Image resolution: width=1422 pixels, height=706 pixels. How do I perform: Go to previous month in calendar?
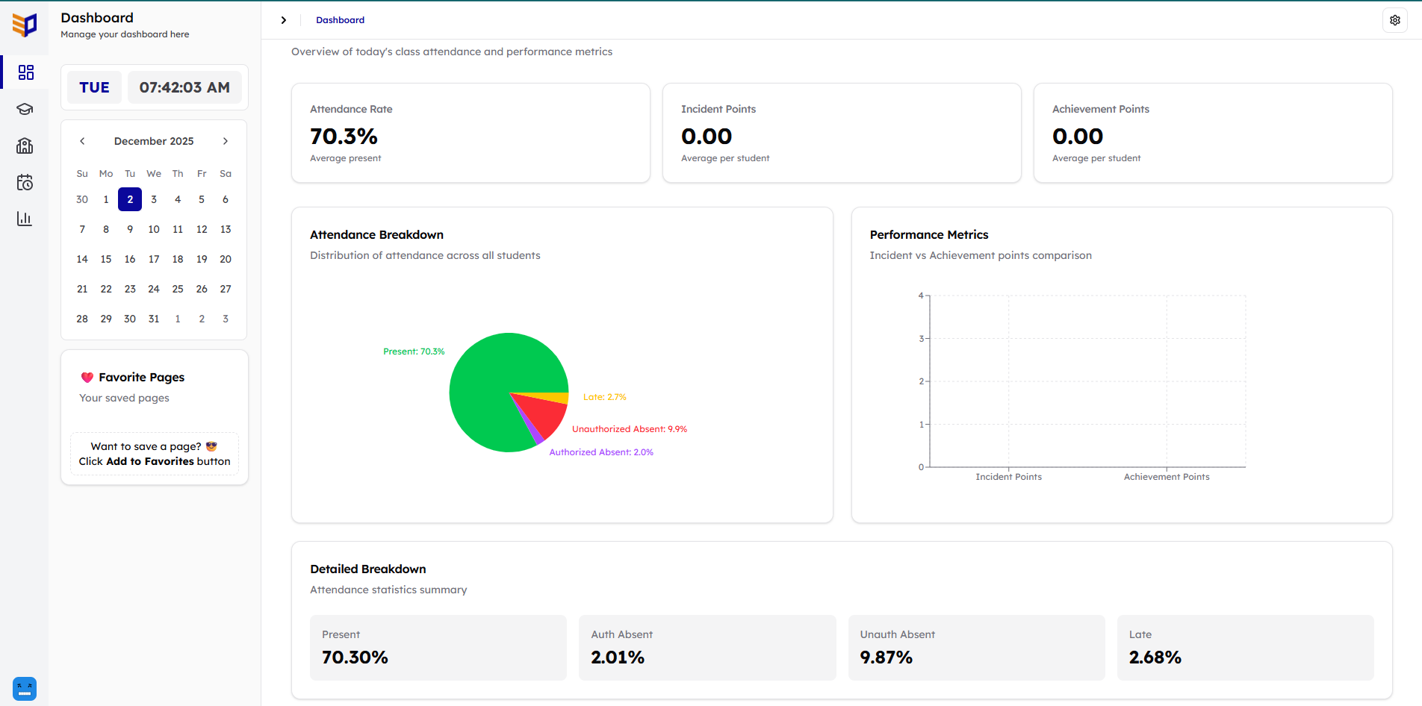pos(82,141)
